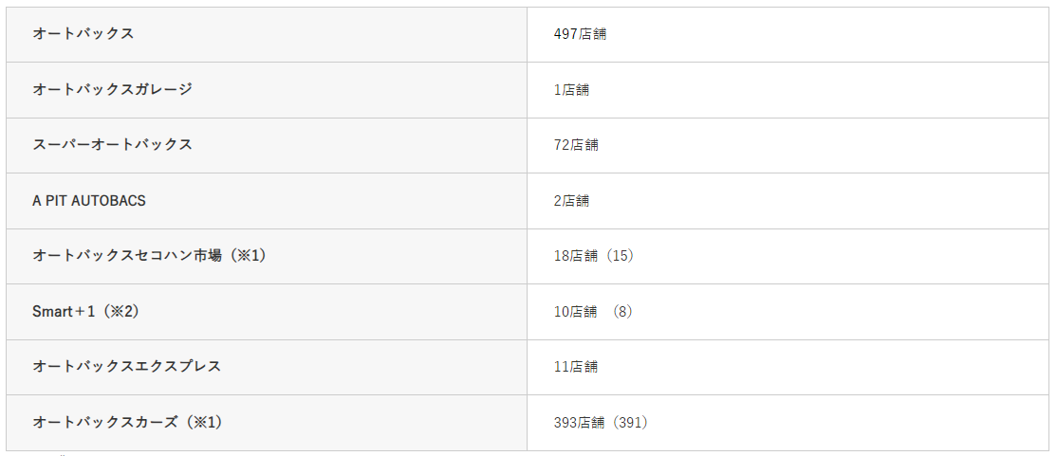The width and height of the screenshot is (1057, 456).
Task: Click the オートバックス row label
Action: coord(267,34)
